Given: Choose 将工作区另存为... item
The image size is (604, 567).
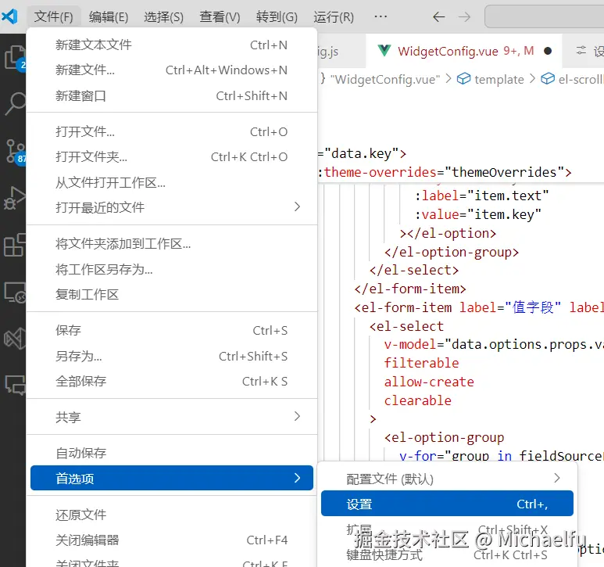Looking at the screenshot, I should [x=172, y=269].
